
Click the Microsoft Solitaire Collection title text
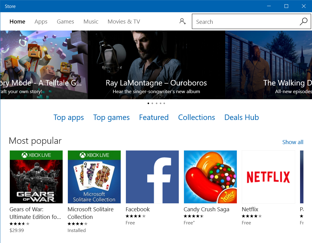[x=90, y=213]
